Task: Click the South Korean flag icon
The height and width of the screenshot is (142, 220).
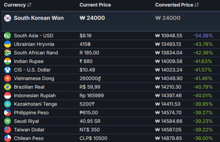Action: [x=8, y=18]
